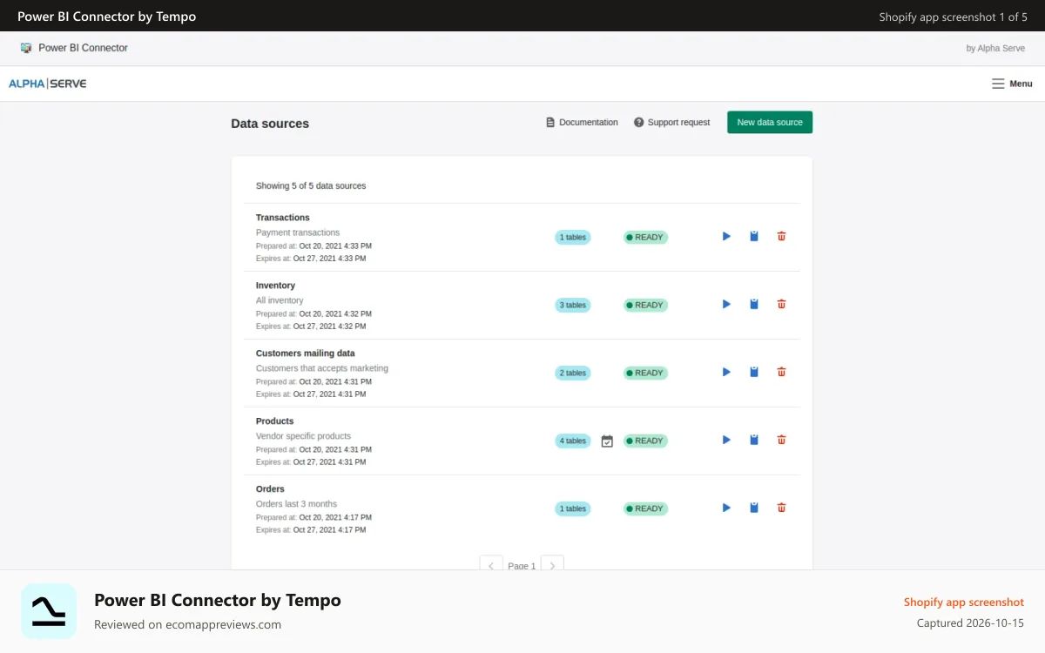This screenshot has height=653, width=1045.
Task: Click 'Showing 5 of 5 data sources'
Action: coord(311,185)
